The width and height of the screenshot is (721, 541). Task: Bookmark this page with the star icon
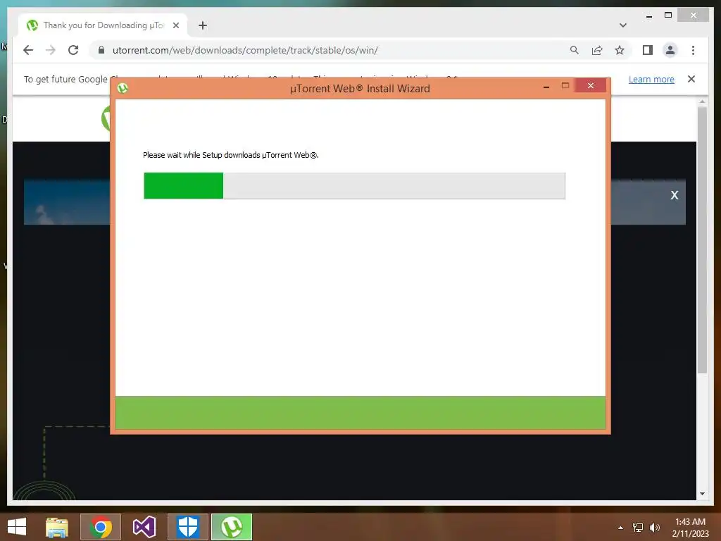pos(620,50)
